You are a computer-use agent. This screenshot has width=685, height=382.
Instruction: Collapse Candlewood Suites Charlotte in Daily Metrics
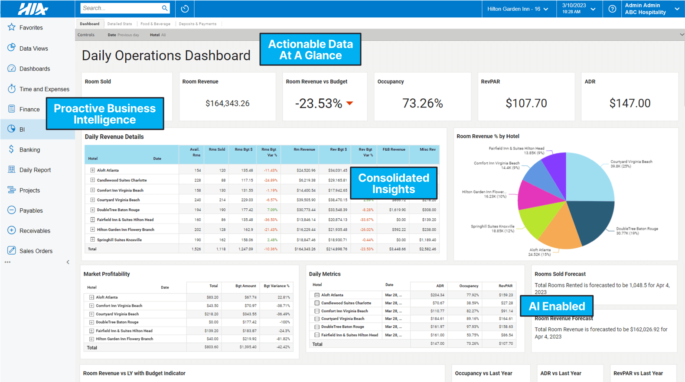coord(317,303)
